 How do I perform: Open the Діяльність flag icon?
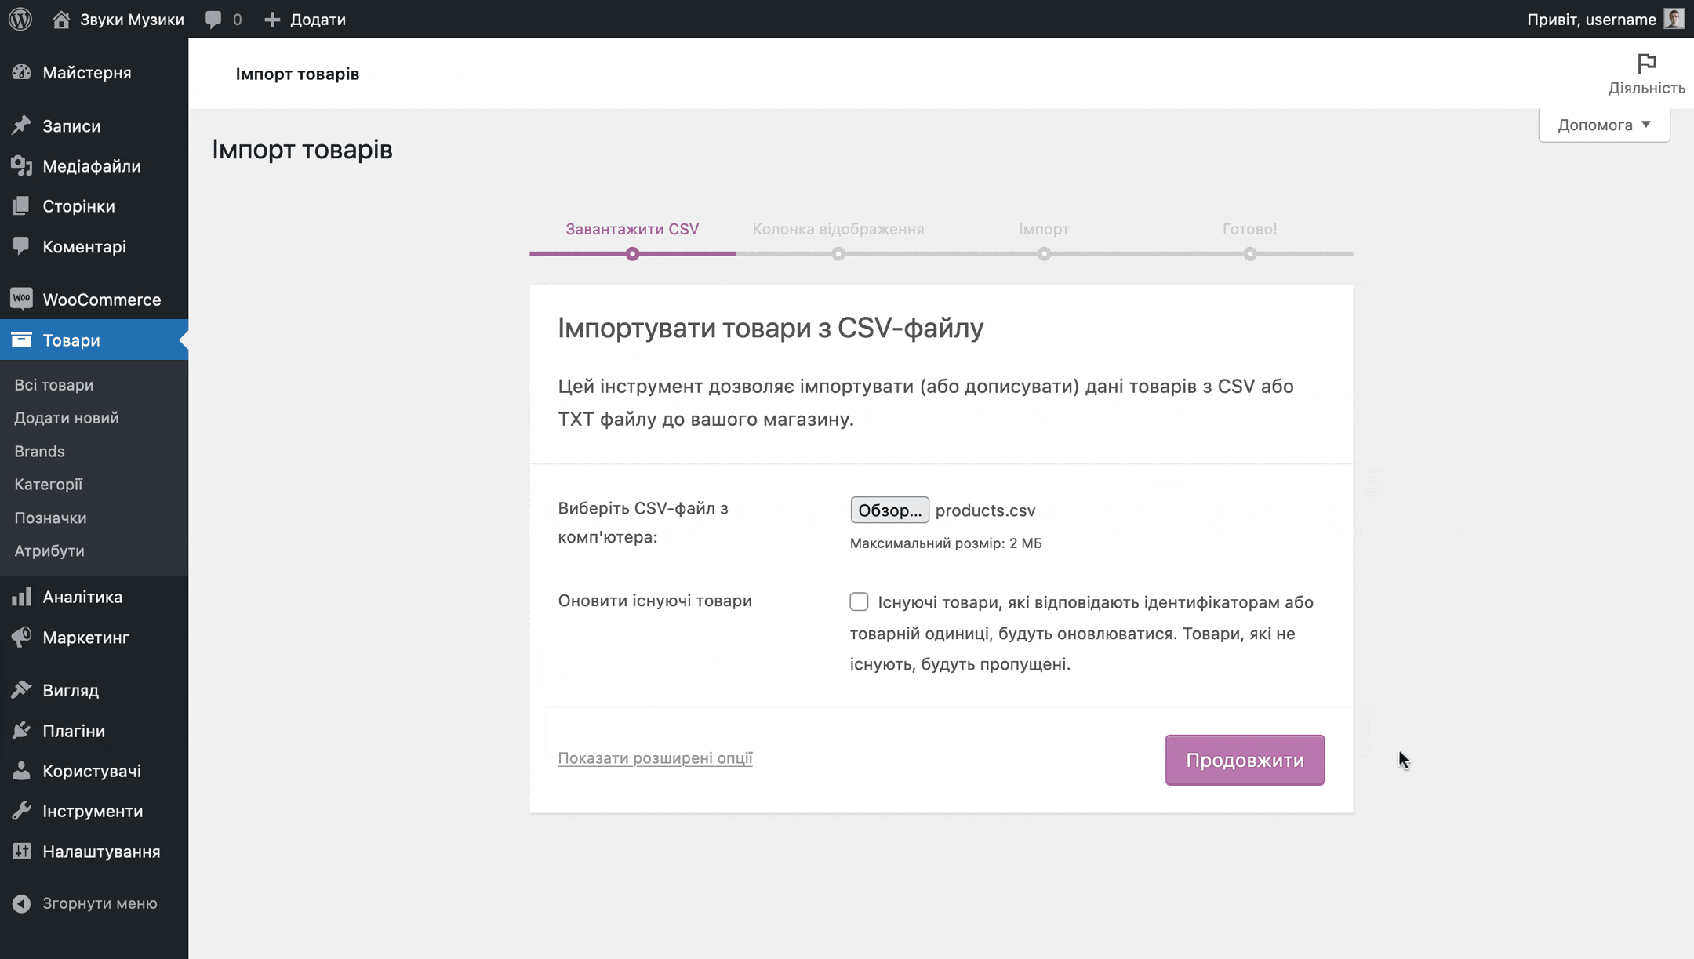(1646, 63)
